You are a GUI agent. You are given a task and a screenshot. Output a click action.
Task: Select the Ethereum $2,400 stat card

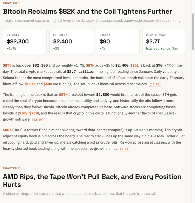click(71, 42)
